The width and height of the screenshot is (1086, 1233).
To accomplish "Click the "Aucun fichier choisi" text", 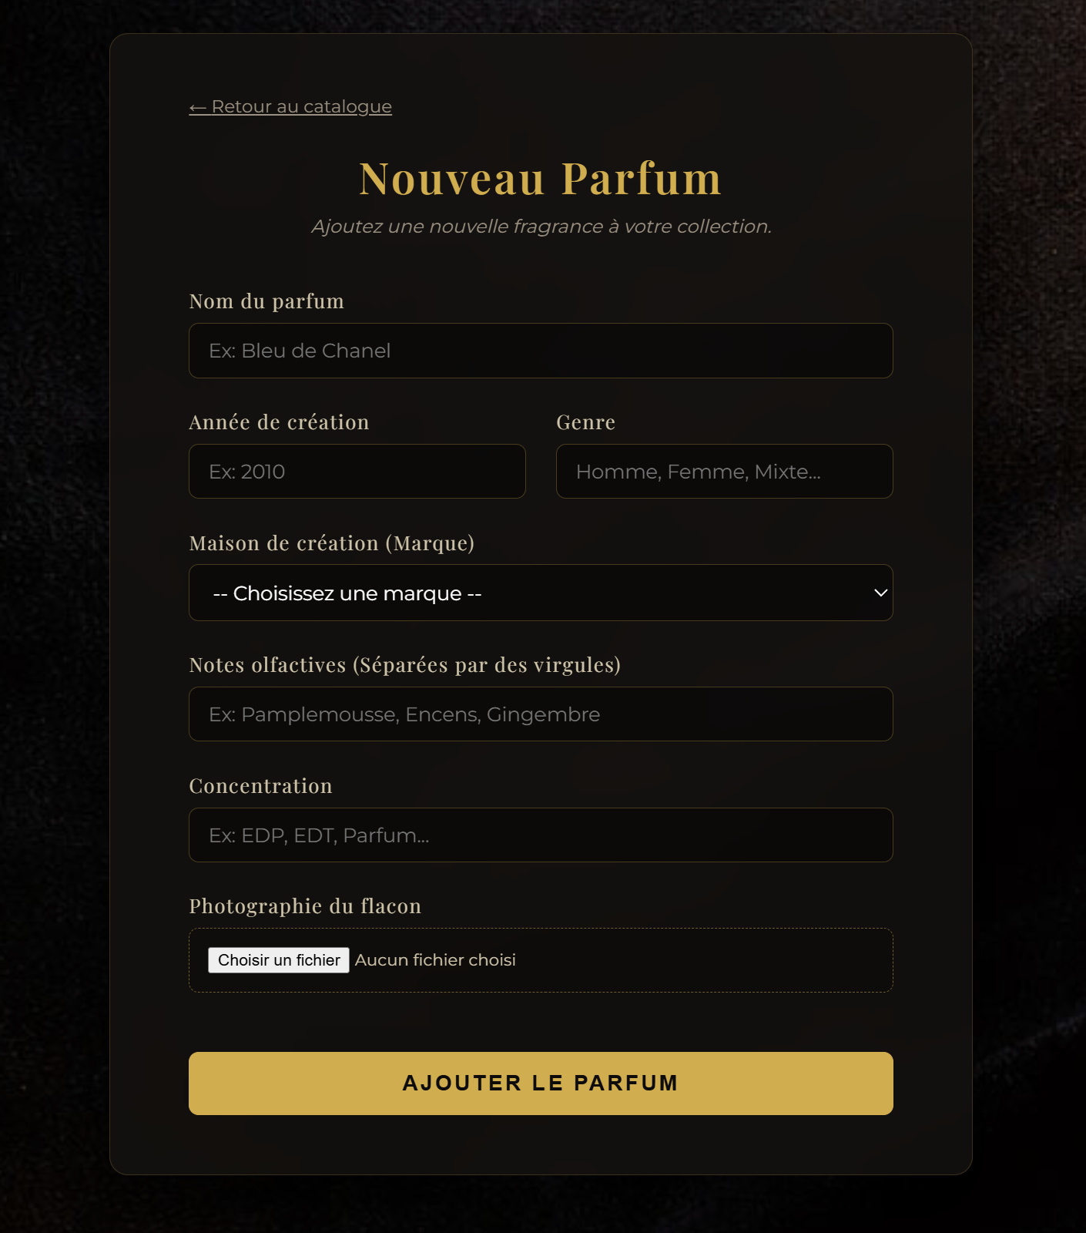I will click(435, 959).
